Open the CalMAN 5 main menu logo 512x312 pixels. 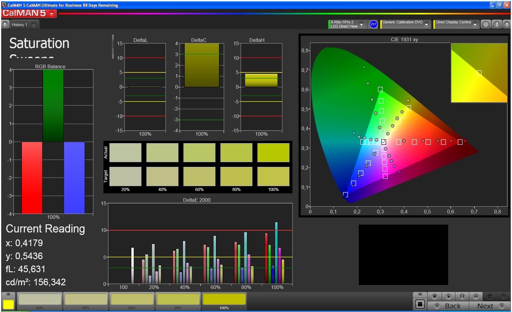coord(29,13)
